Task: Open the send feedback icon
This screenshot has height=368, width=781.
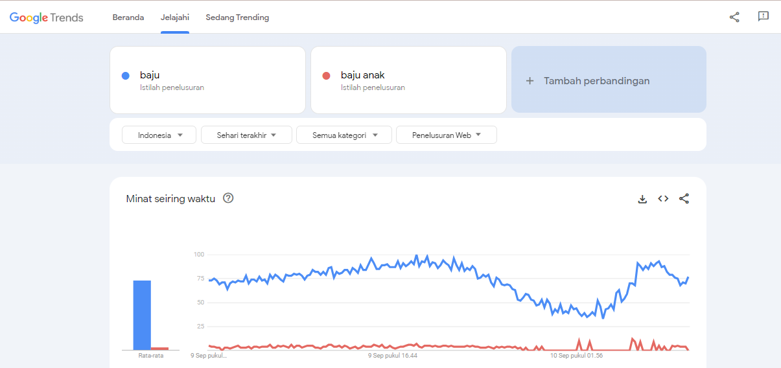Action: 764,17
